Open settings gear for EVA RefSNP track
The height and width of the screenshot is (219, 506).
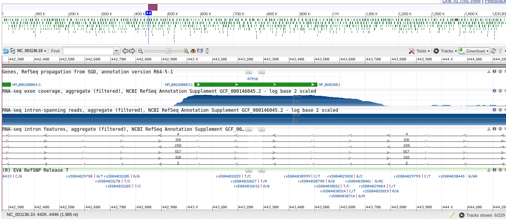[500, 170]
